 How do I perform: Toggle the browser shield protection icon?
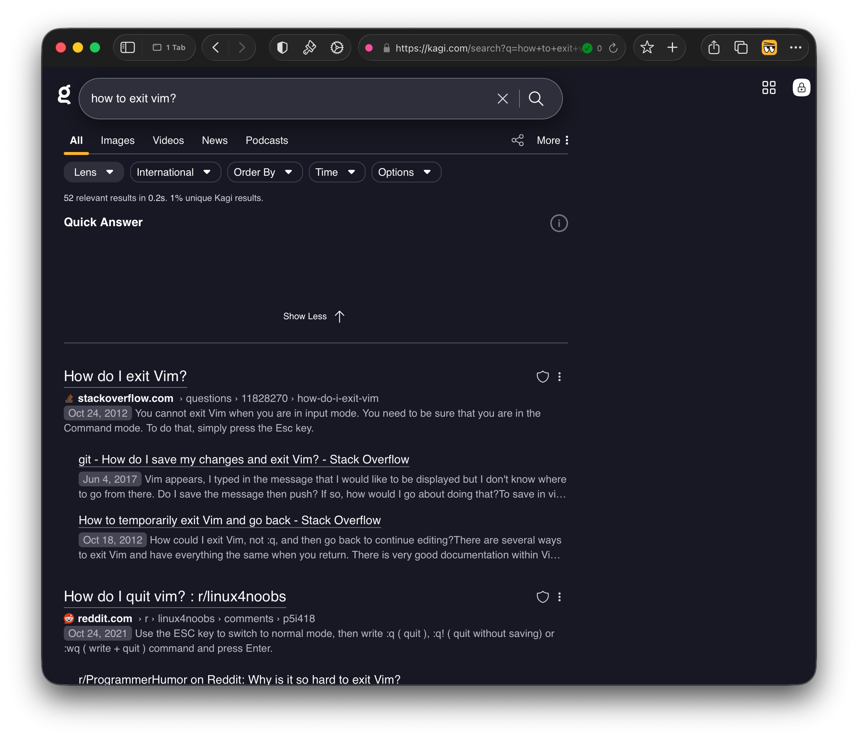click(283, 47)
